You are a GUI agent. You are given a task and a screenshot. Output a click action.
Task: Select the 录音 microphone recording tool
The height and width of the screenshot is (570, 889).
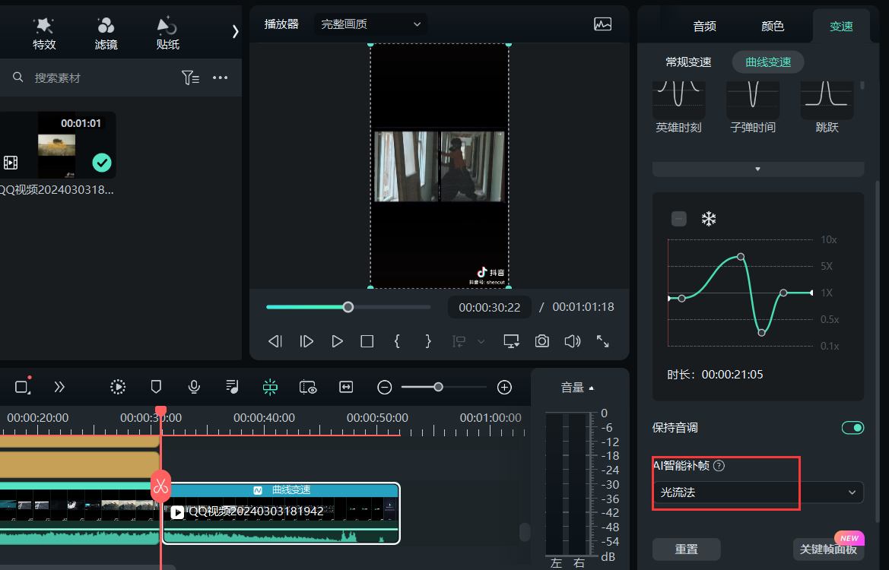point(194,387)
